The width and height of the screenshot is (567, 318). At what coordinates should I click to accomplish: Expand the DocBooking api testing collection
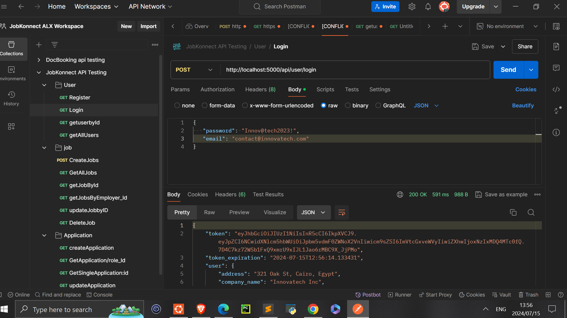pyautogui.click(x=39, y=60)
